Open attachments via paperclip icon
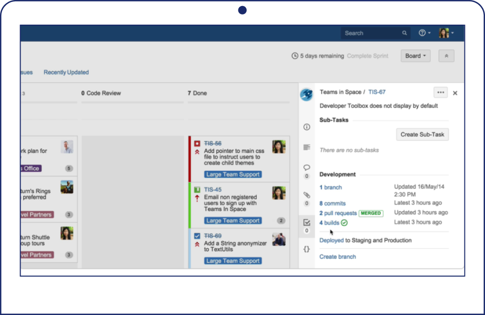The image size is (485, 315). click(306, 195)
